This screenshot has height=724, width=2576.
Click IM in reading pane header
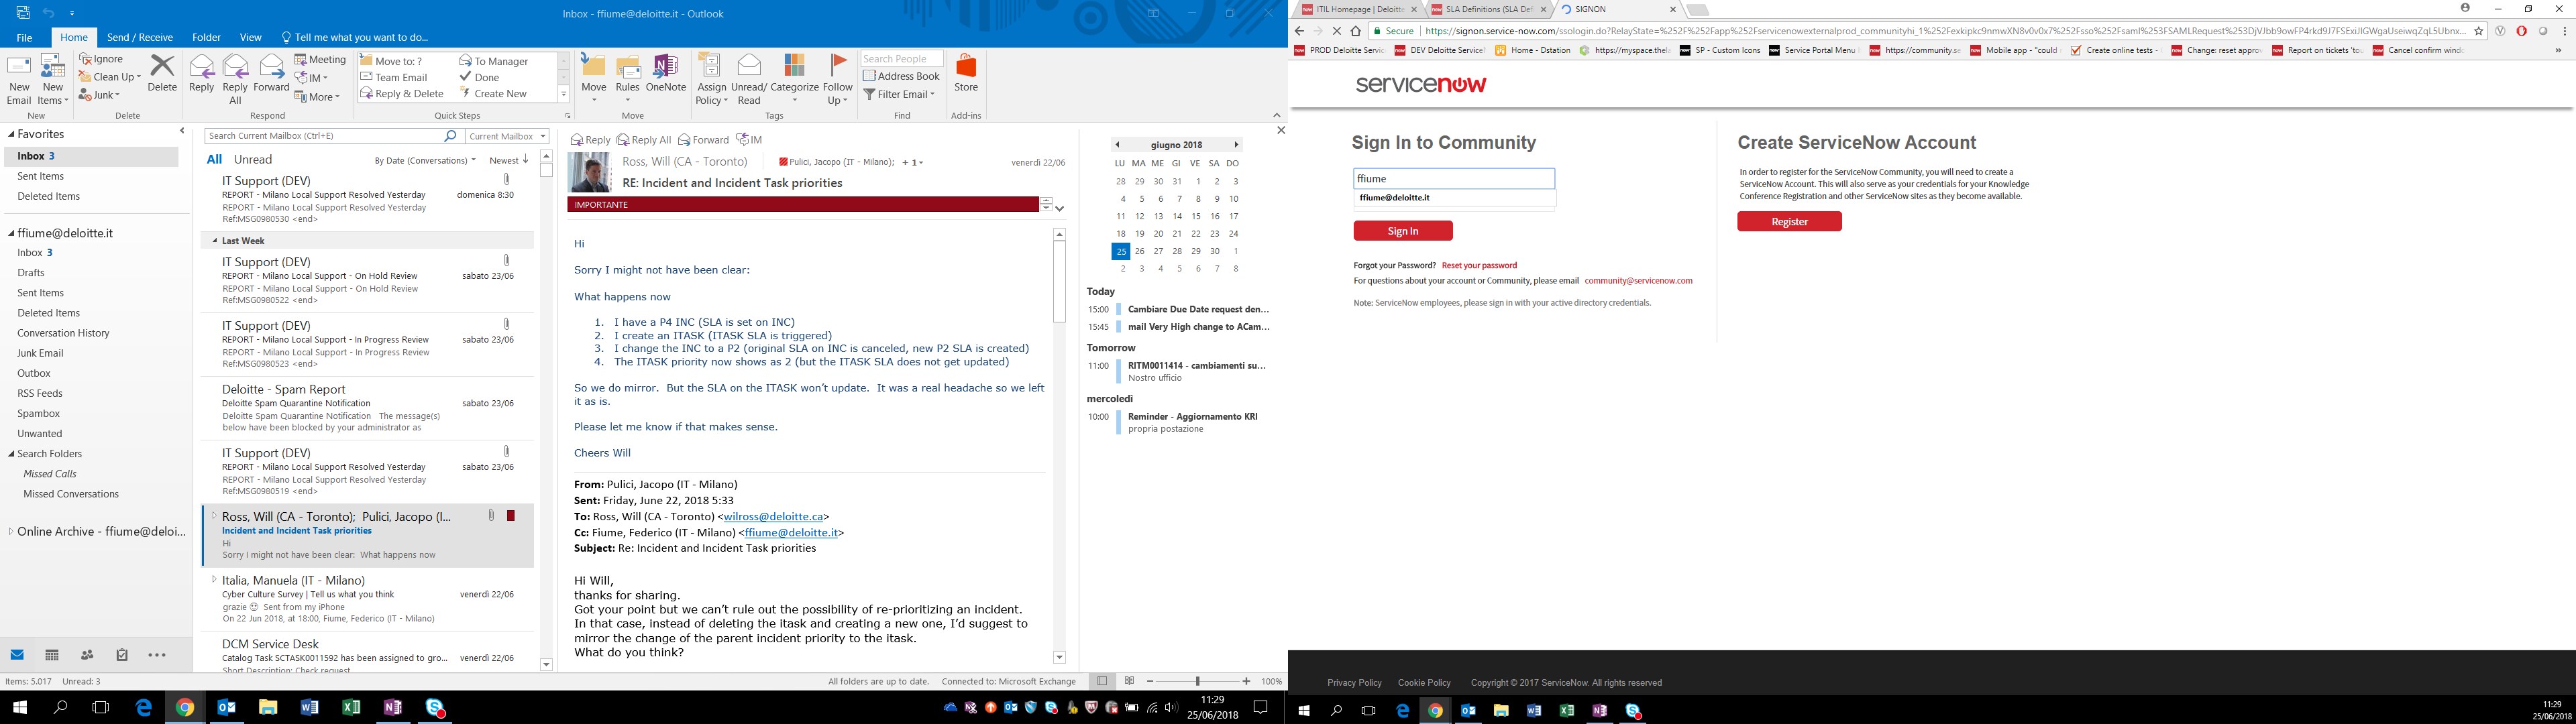tap(749, 140)
